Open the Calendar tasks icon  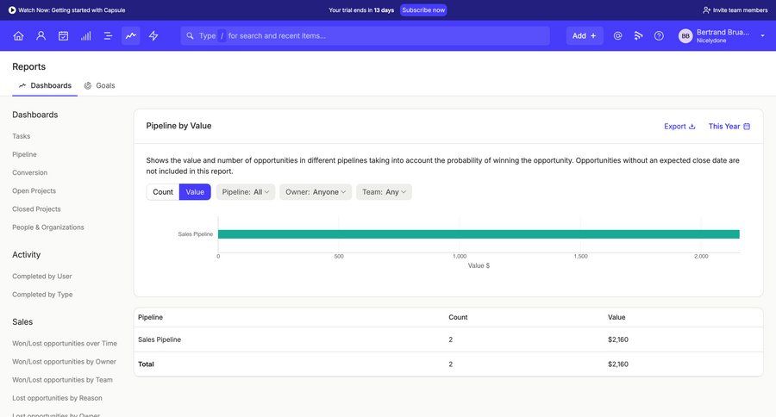pos(63,35)
